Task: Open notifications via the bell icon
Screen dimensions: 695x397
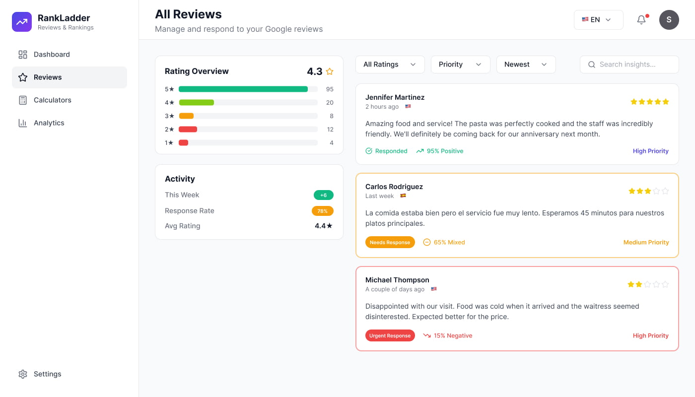Action: coord(641,19)
